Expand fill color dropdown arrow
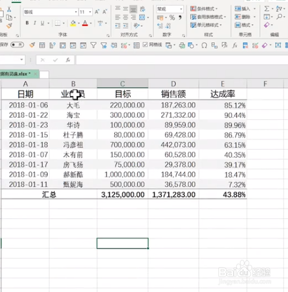The height and width of the screenshot is (292, 288). (x=79, y=23)
